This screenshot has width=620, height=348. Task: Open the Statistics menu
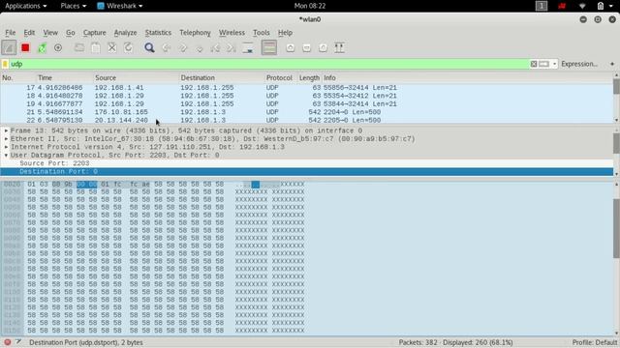158,33
